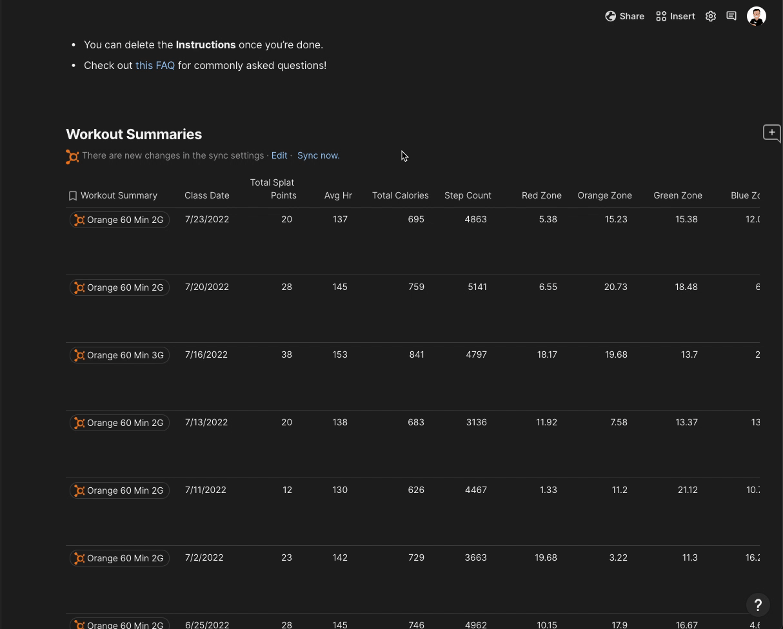Open the Orange 60 Min 2G chip dated 7/23/2022
783x629 pixels.
[x=119, y=220]
